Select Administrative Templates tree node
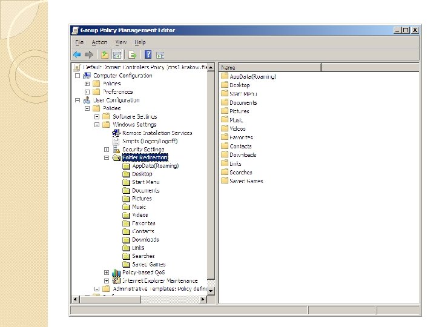The width and height of the screenshot is (436, 327). coord(159,289)
